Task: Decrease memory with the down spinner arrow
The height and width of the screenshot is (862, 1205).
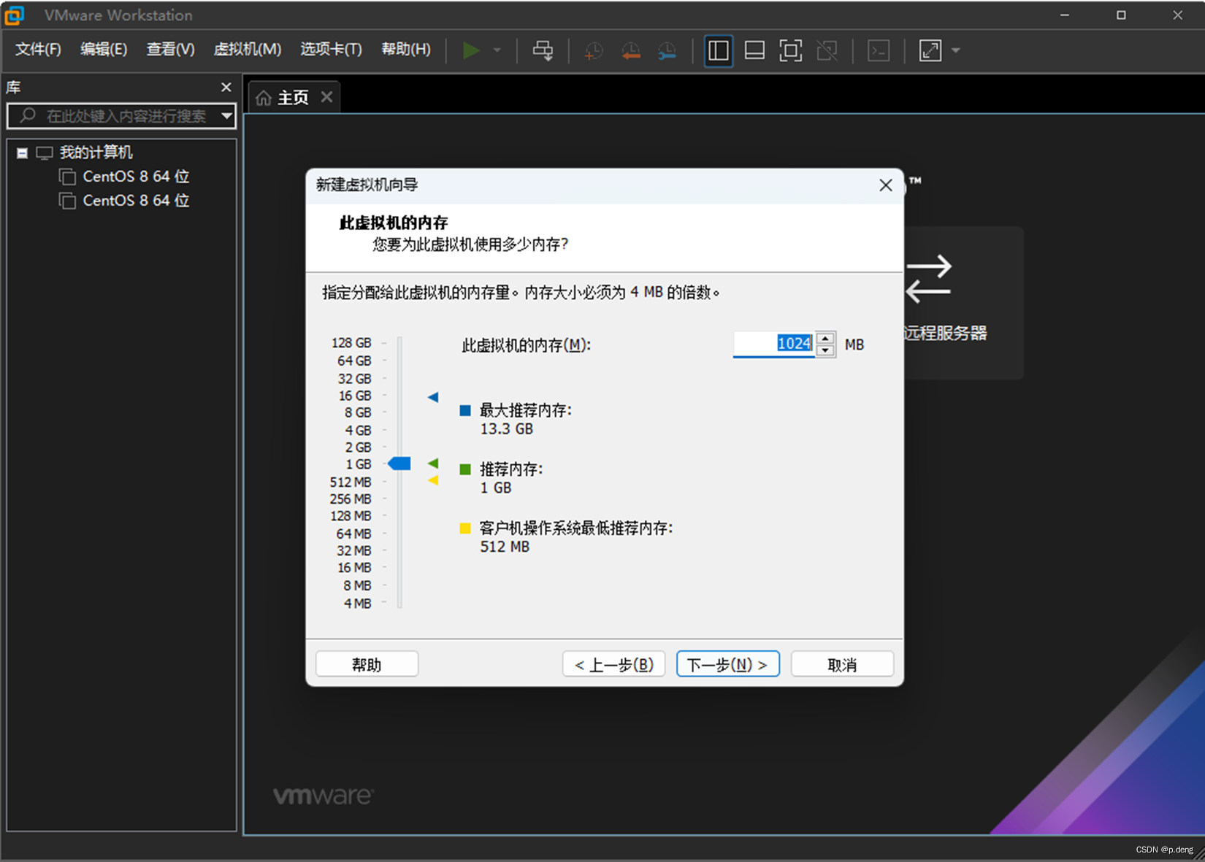Action: (825, 350)
